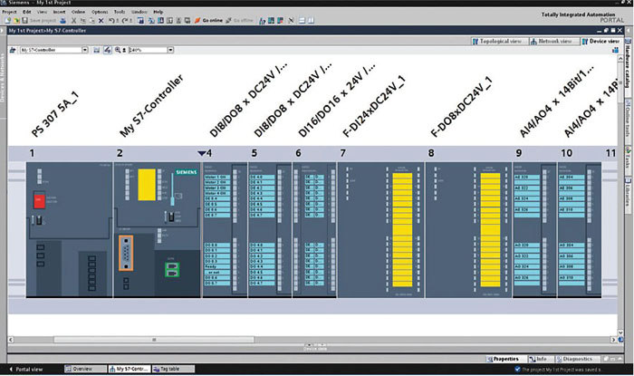This screenshot has width=634, height=376.
Task: Click the zoom magnifier icon in device toolbar
Action: tap(120, 50)
